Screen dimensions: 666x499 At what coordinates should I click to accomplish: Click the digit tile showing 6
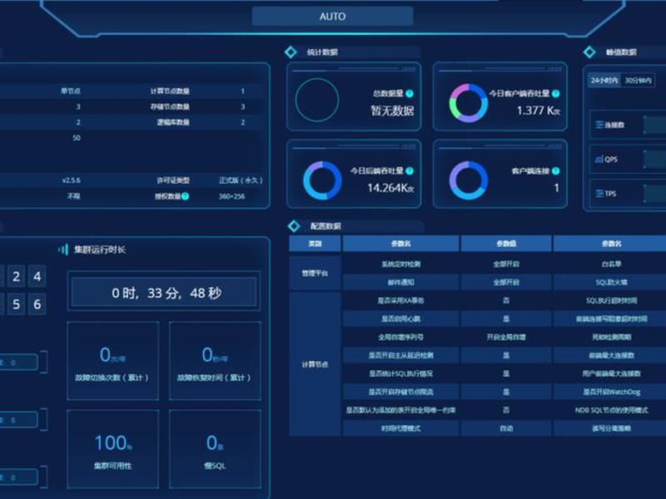[37, 304]
